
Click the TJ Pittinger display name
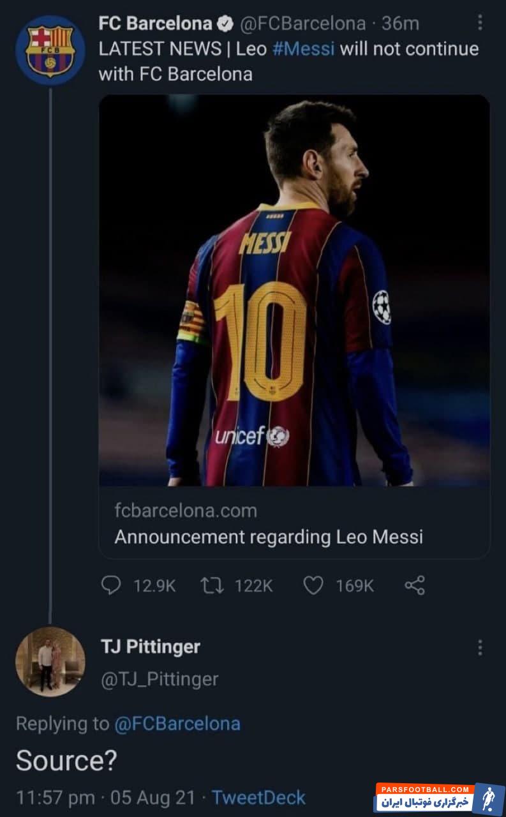[151, 647]
